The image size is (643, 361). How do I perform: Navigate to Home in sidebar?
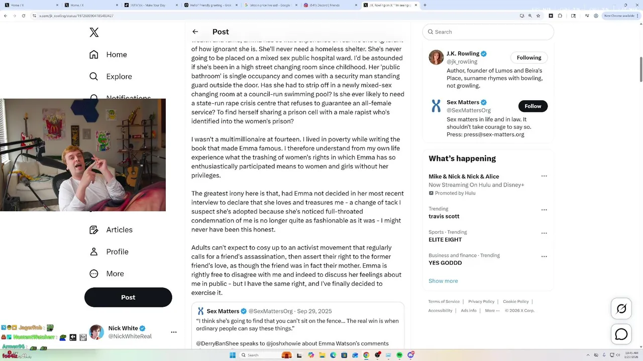(108, 55)
